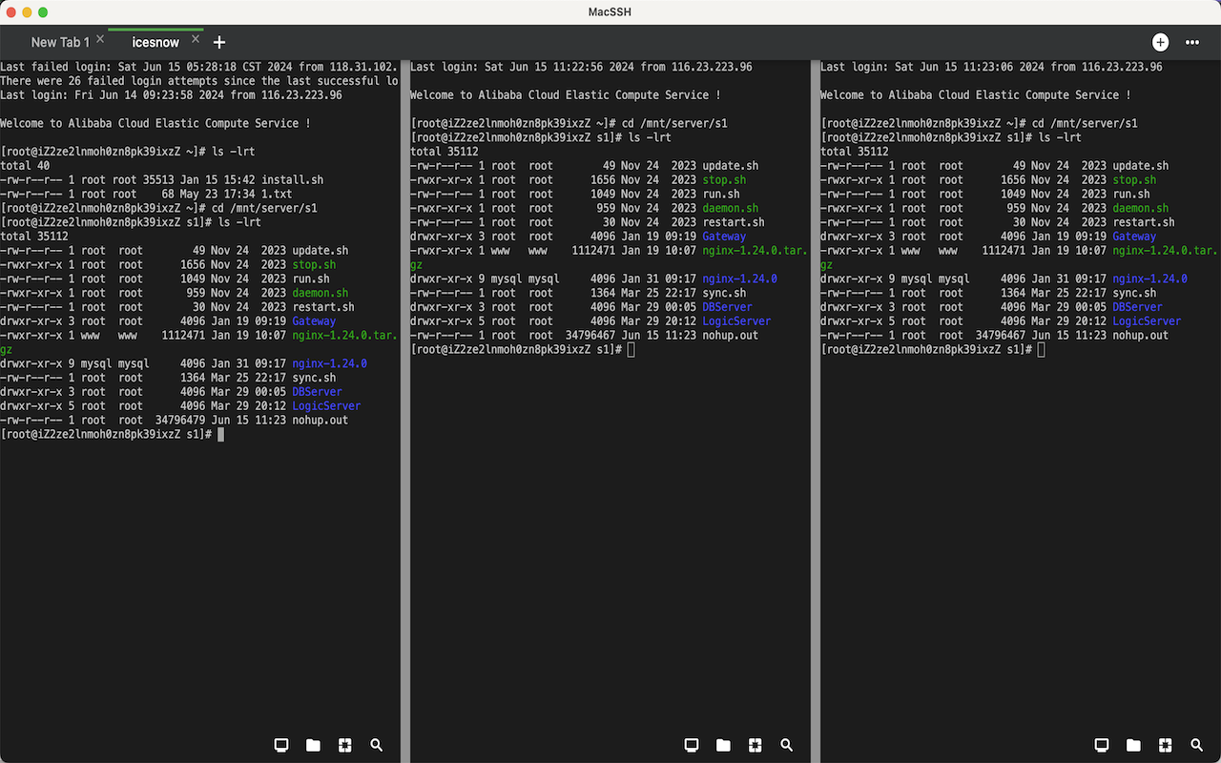
Task: Click restart.sh in the right pane
Action: click(1144, 222)
